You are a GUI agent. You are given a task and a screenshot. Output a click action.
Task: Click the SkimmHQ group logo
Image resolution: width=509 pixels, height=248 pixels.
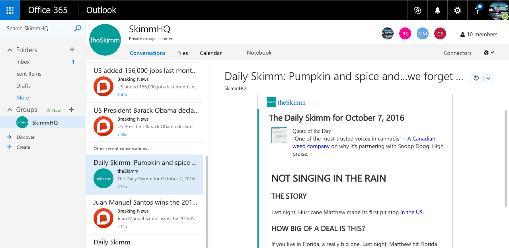pos(105,40)
